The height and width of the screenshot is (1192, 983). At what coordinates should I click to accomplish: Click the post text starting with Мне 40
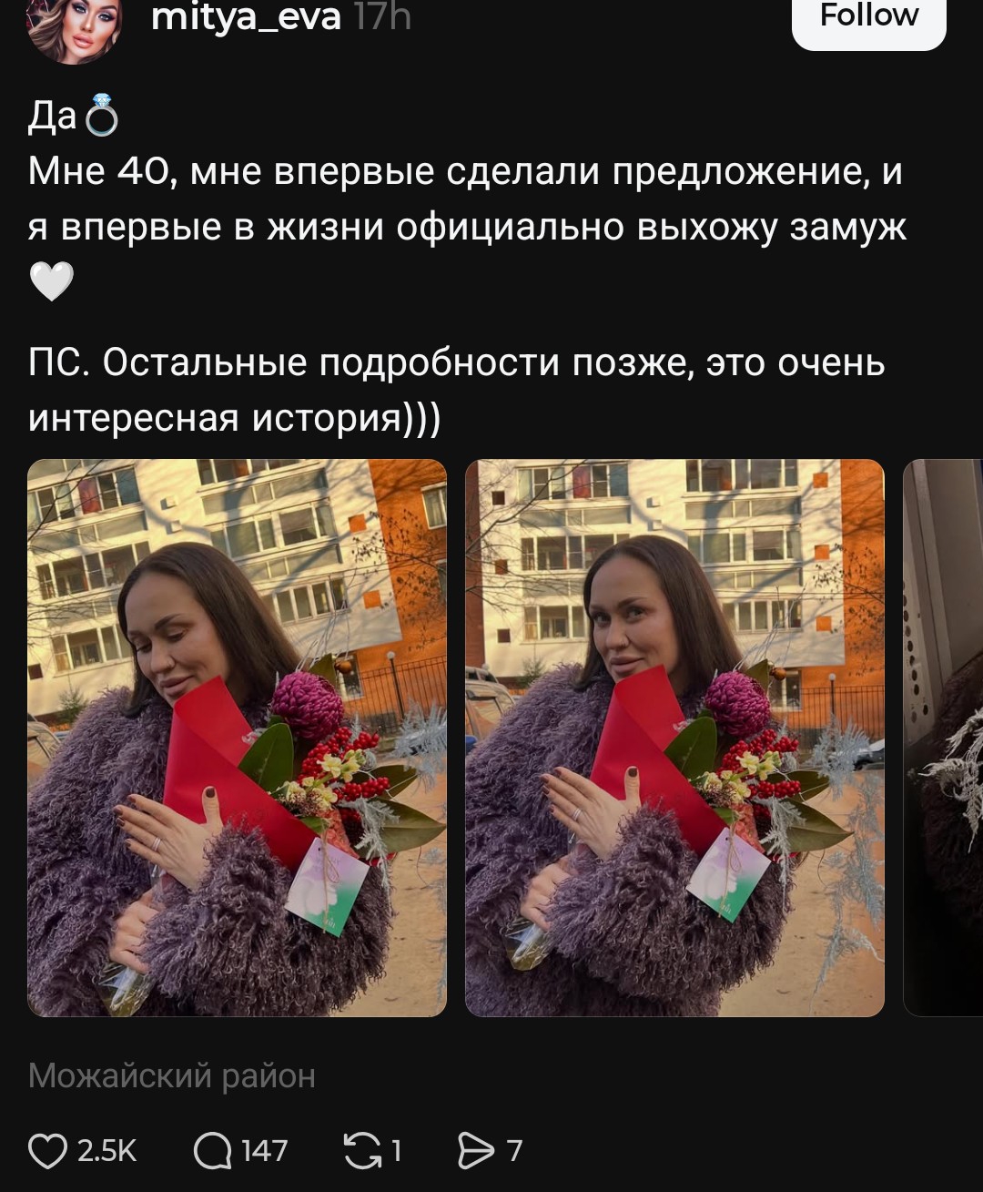pos(467,199)
